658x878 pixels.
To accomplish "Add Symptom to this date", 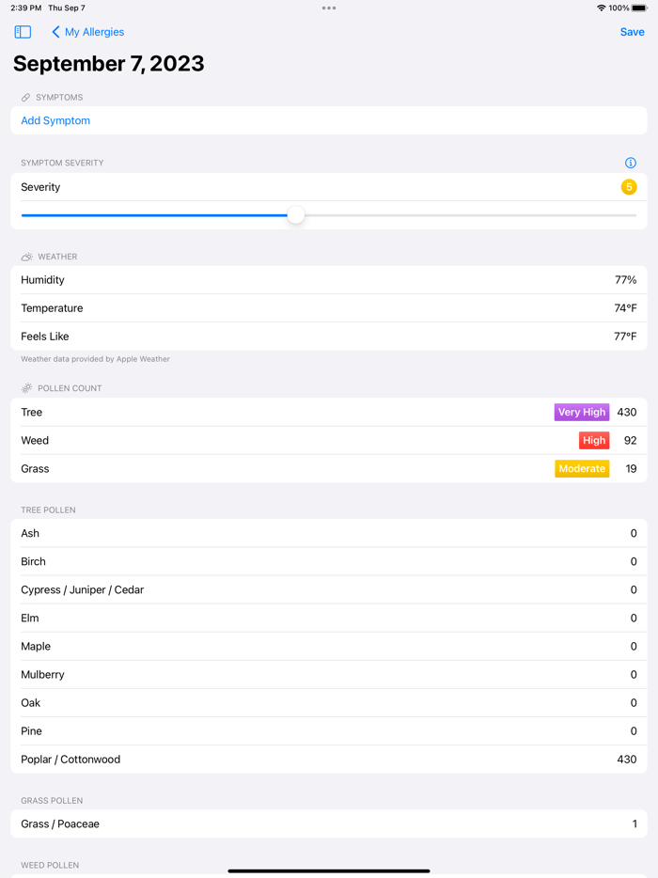I will click(55, 120).
